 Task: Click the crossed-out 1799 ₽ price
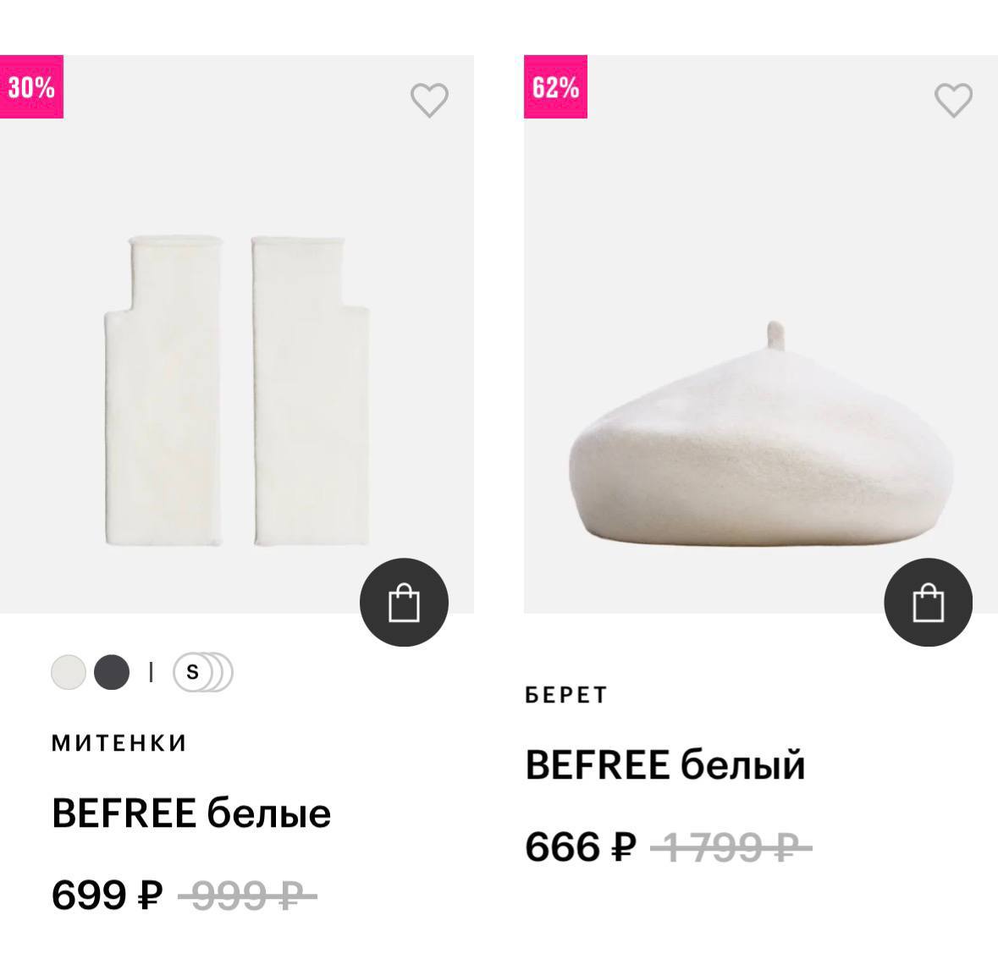pos(731,846)
